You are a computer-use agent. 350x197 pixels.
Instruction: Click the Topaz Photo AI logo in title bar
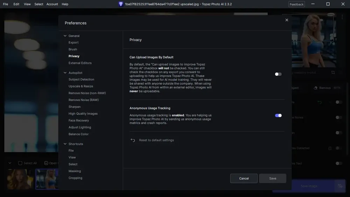121,4
